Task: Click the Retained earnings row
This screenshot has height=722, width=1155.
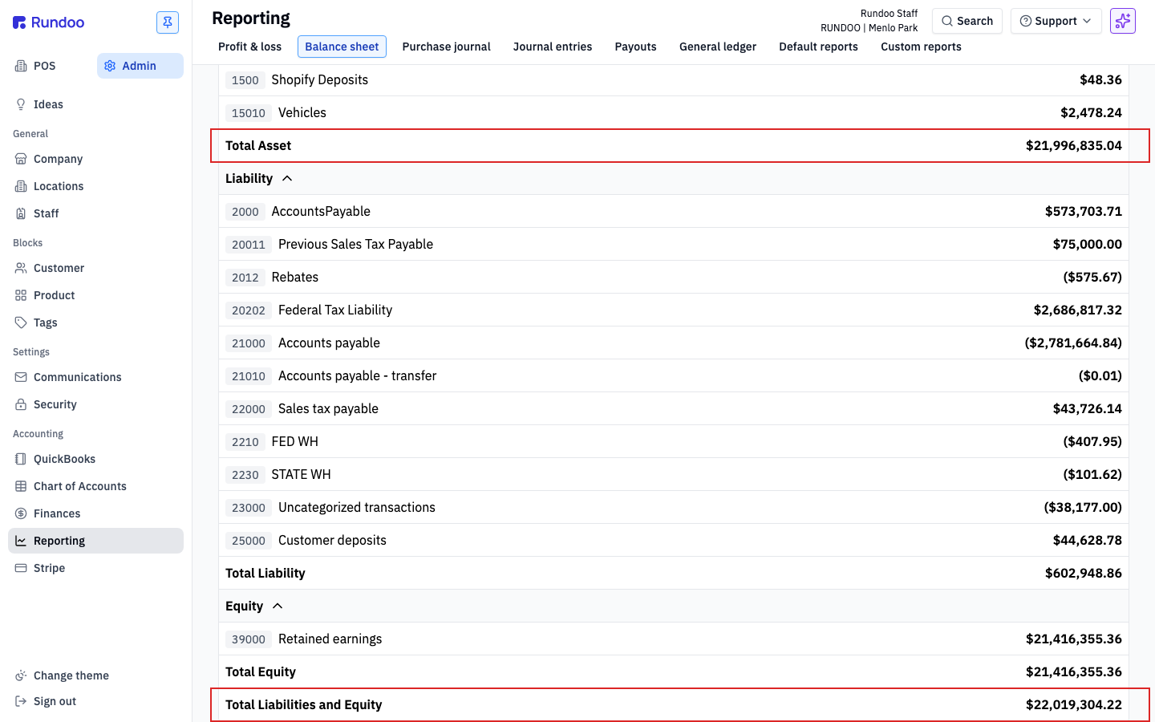Action: point(674,639)
